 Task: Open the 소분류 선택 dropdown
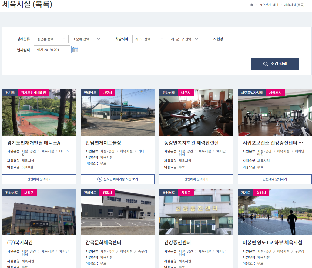pos(86,39)
